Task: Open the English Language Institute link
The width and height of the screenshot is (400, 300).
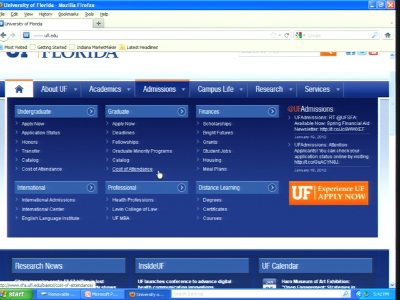Action: coord(50,218)
